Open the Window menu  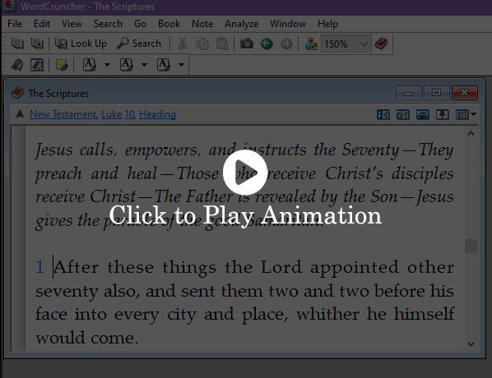(288, 24)
